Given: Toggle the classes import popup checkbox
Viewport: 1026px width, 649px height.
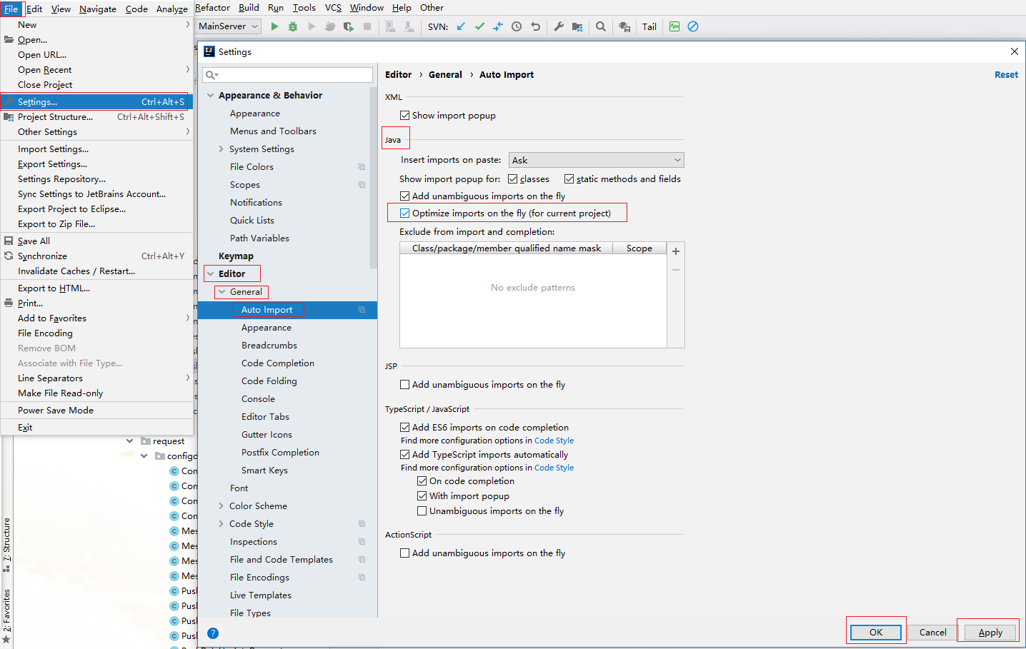Looking at the screenshot, I should [x=513, y=179].
